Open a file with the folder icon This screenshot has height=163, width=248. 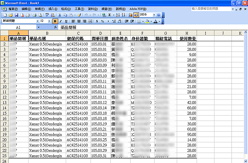[x=11, y=15]
